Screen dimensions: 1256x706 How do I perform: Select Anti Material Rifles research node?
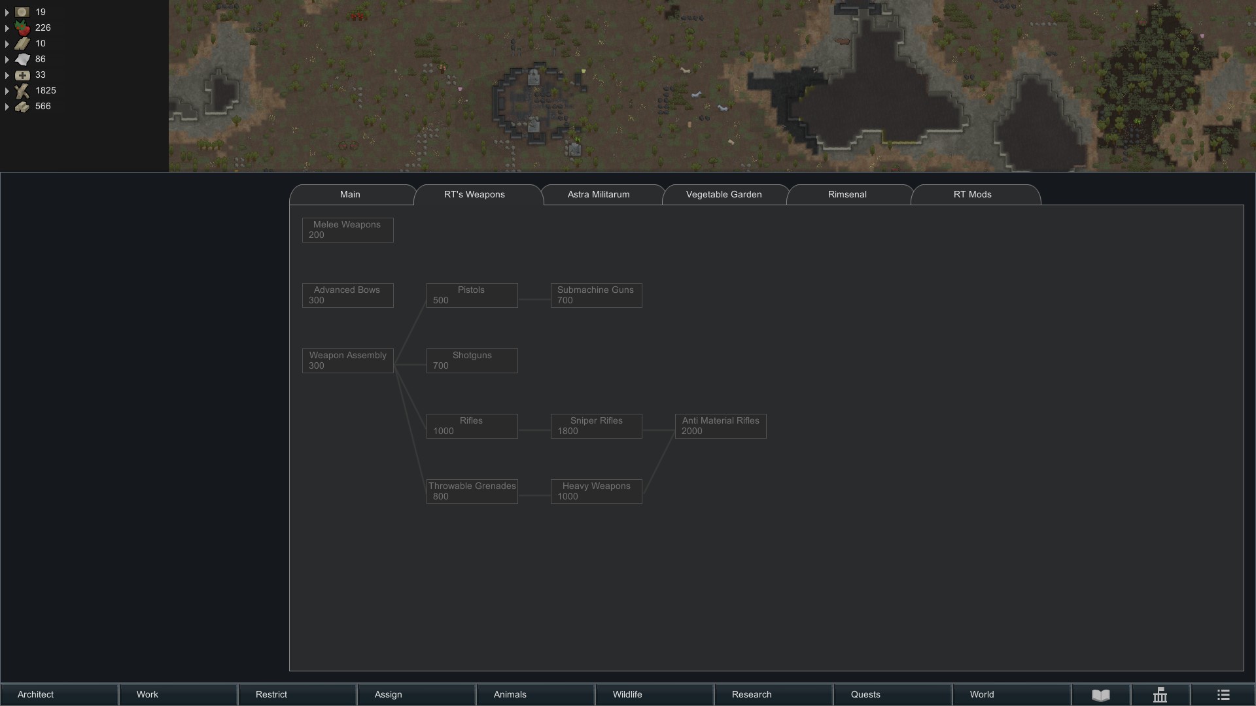[x=721, y=426]
